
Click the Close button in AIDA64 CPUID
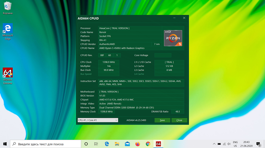coord(179,120)
